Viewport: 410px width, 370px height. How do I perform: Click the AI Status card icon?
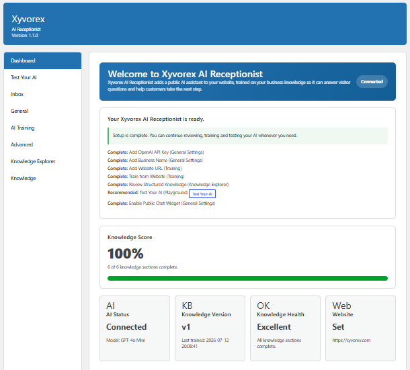click(110, 306)
